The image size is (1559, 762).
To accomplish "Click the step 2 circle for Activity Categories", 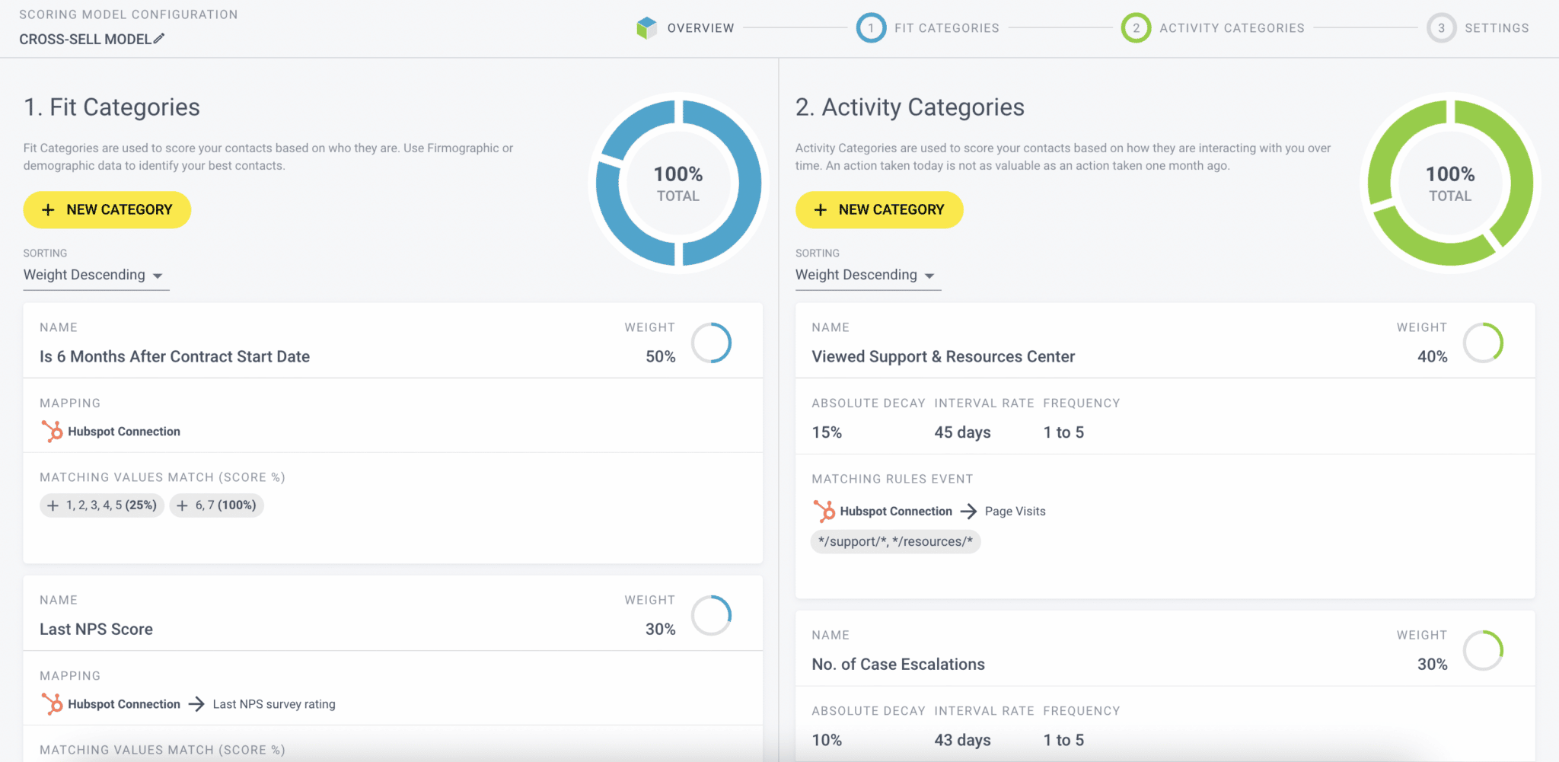I will (x=1136, y=28).
